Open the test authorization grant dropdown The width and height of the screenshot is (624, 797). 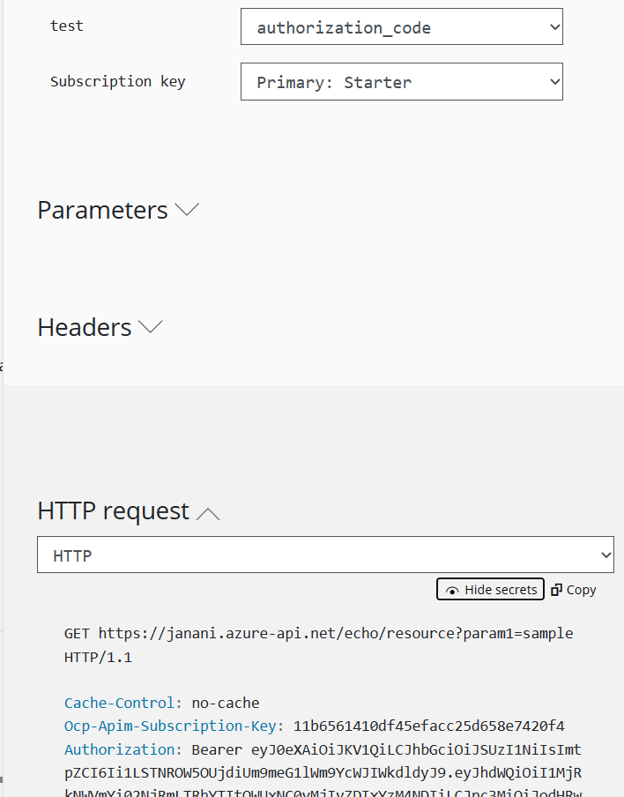(x=401, y=26)
